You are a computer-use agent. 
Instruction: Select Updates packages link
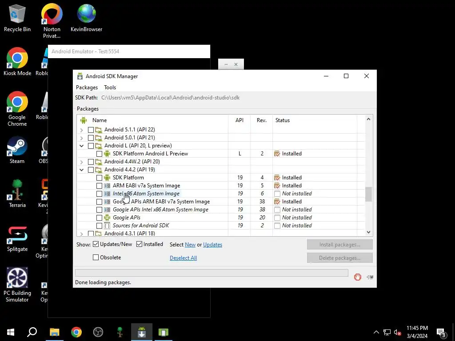point(212,245)
